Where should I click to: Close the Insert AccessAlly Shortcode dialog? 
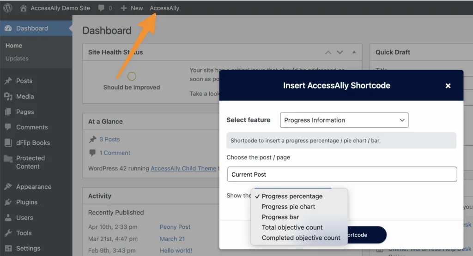tap(448, 86)
